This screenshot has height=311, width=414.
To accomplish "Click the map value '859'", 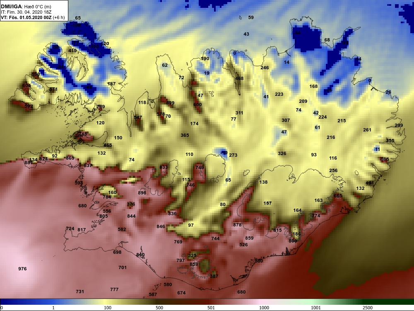I will pyautogui.click(x=249, y=238).
